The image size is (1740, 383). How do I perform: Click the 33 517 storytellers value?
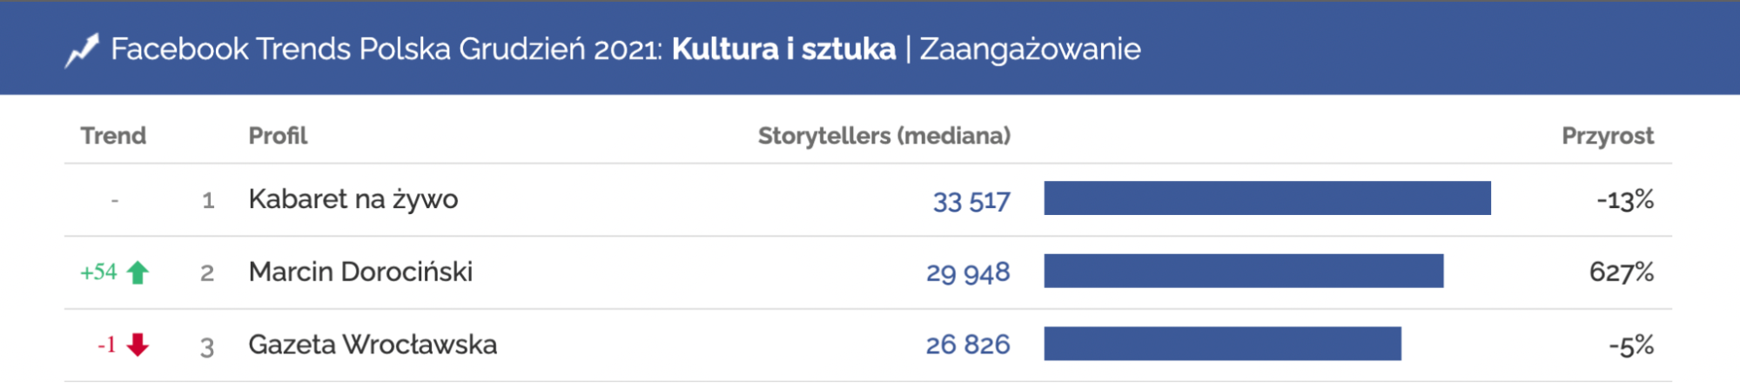point(971,201)
